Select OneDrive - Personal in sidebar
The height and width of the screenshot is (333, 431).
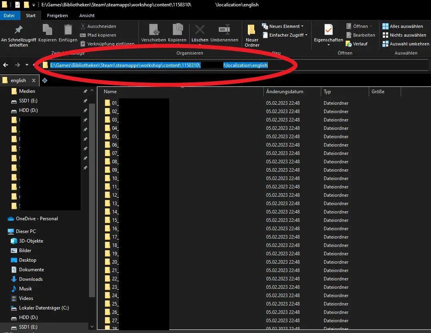coord(33,219)
